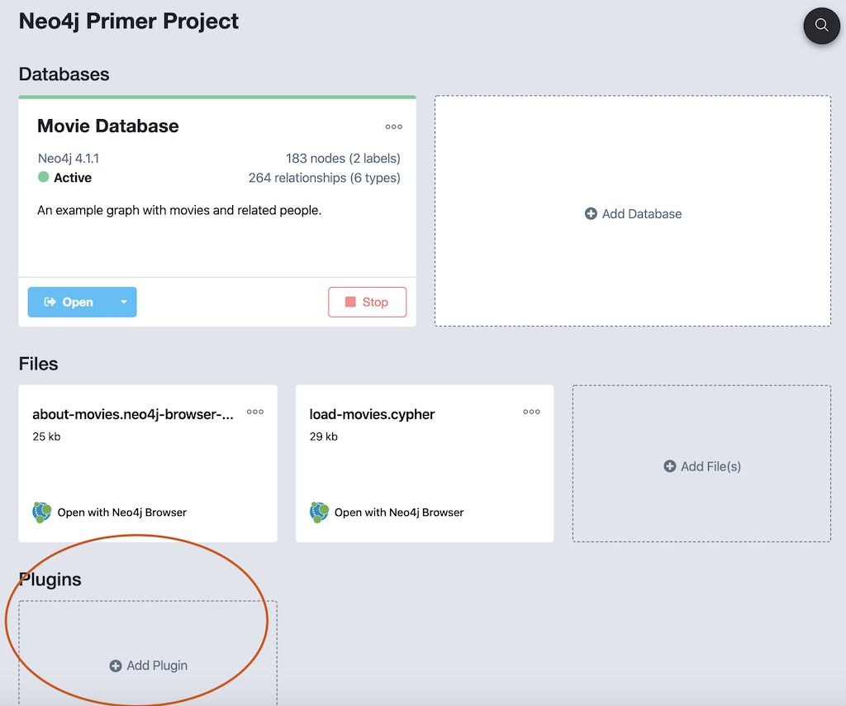Click the red stop square icon
The image size is (846, 706).
tap(350, 302)
